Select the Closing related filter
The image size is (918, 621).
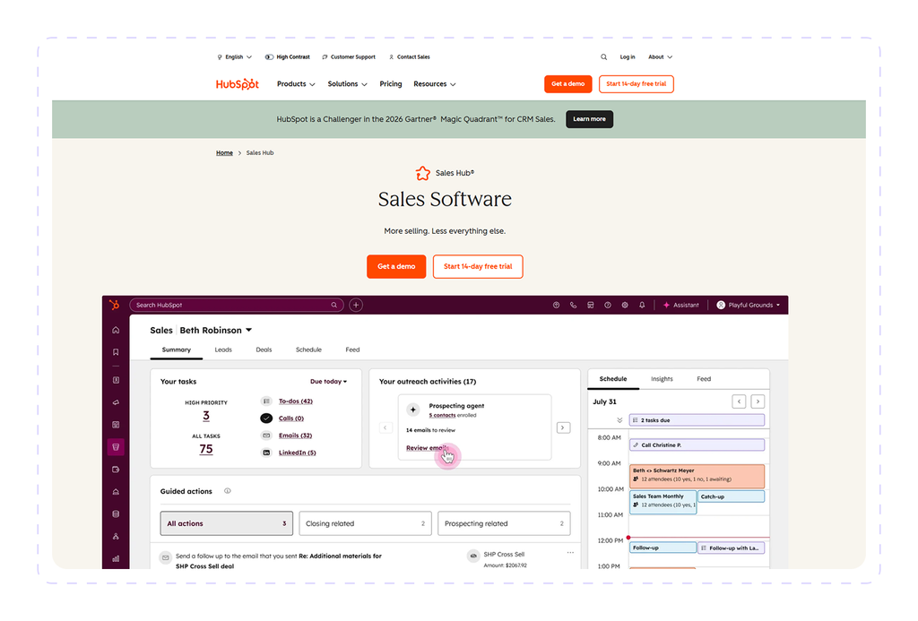click(x=366, y=524)
